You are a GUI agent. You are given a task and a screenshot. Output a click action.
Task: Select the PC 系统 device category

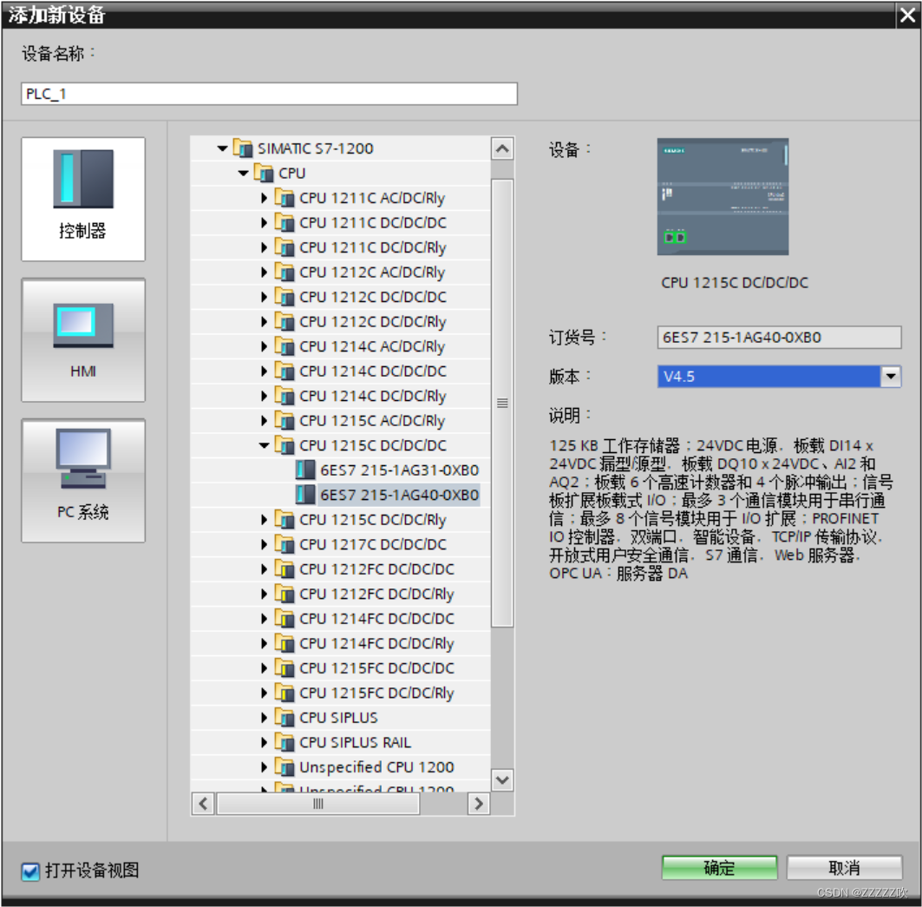coord(83,480)
